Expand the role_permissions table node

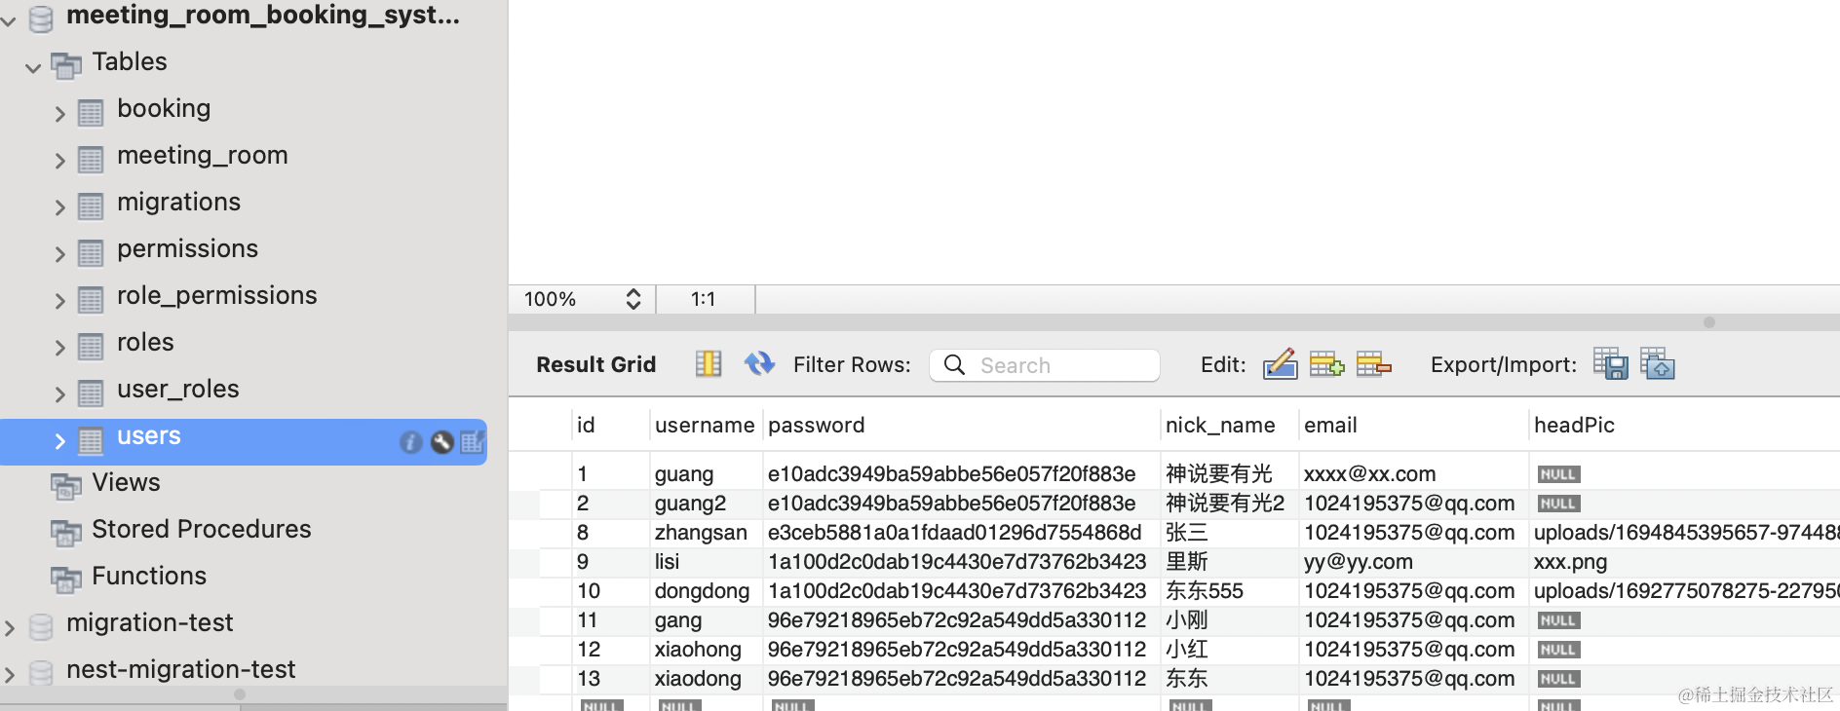59,301
